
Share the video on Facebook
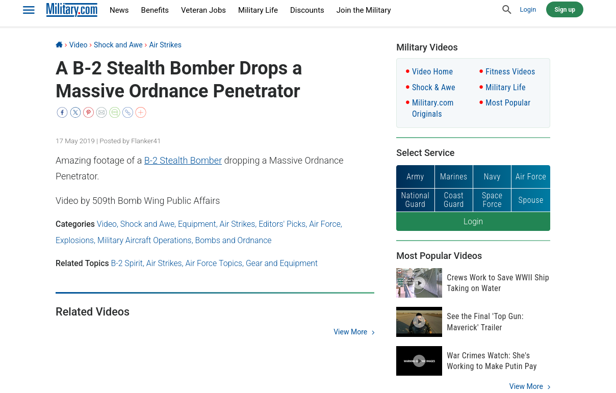pos(62,113)
